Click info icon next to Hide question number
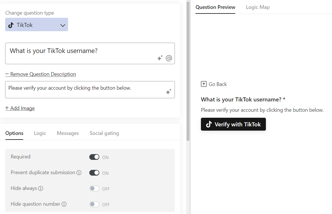 pyautogui.click(x=64, y=204)
